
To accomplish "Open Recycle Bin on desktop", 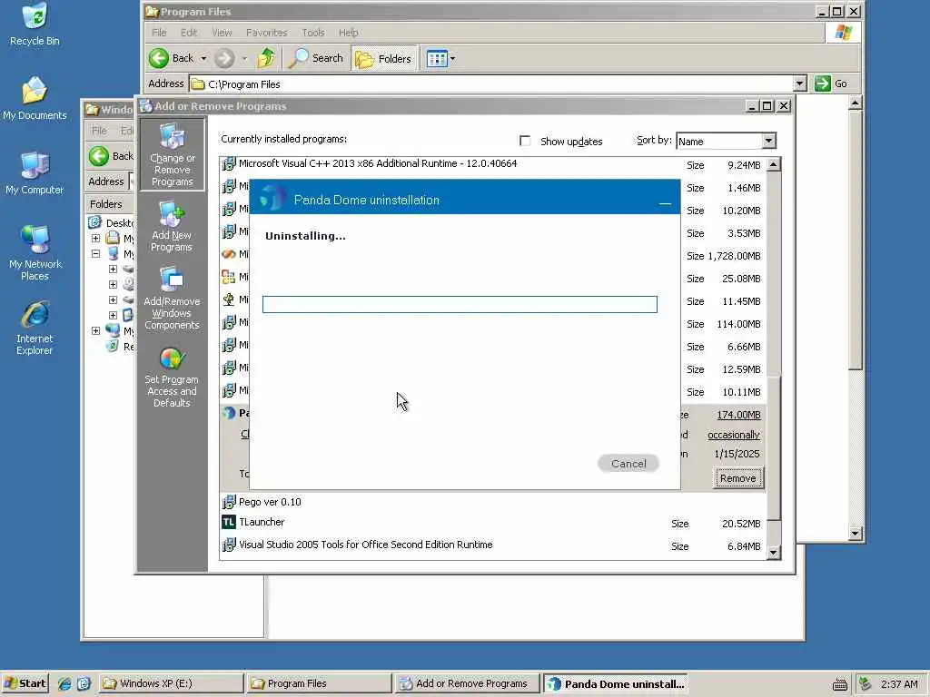I will 35,24.
